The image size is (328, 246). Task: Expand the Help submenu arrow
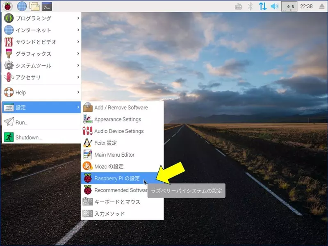tap(78, 92)
